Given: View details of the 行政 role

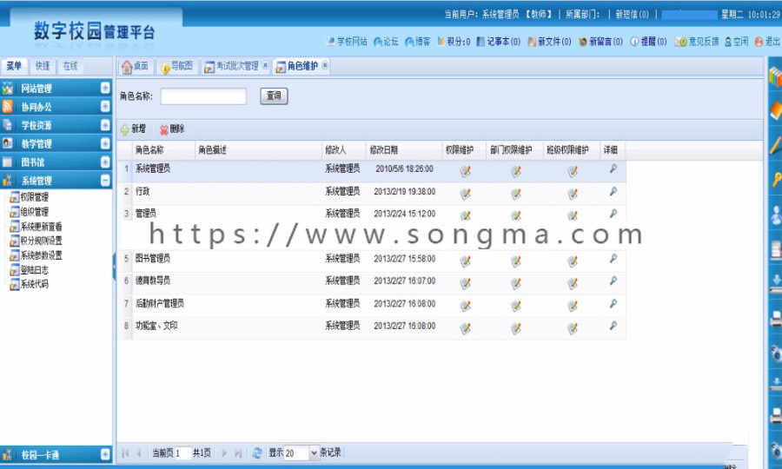Looking at the screenshot, I should pyautogui.click(x=613, y=191).
